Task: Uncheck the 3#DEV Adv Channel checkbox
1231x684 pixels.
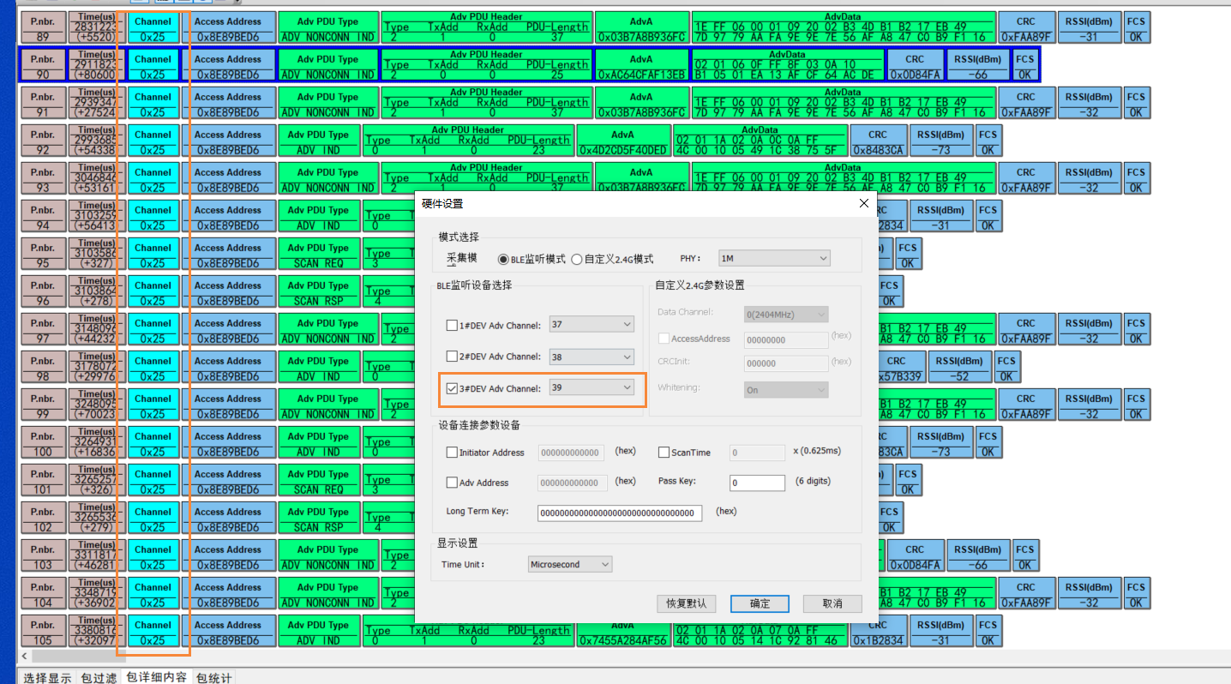Action: click(x=452, y=387)
